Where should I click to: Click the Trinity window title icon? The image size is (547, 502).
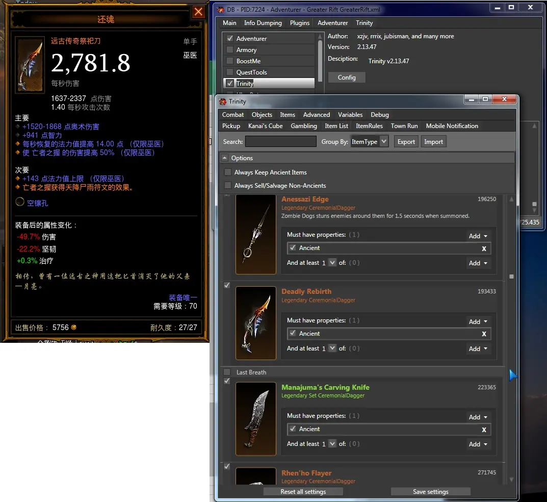pyautogui.click(x=223, y=102)
